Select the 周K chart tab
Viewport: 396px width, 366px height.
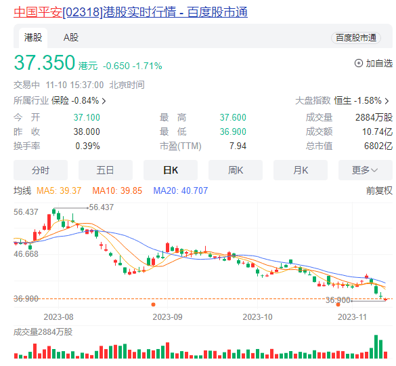236,170
